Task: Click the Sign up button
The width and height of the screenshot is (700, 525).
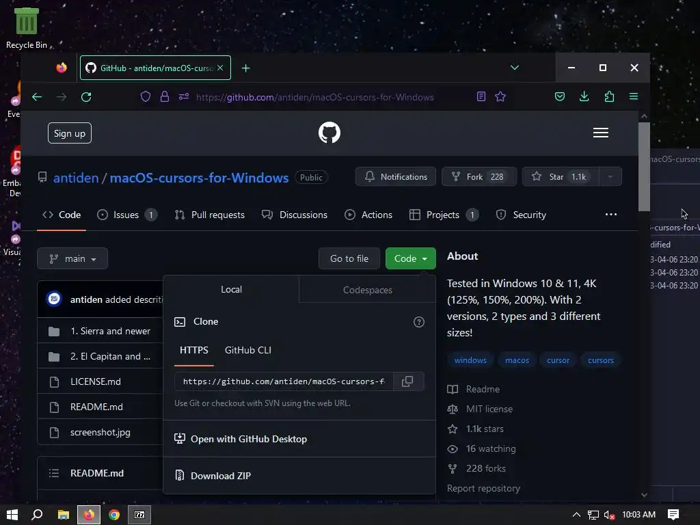Action: click(x=70, y=133)
